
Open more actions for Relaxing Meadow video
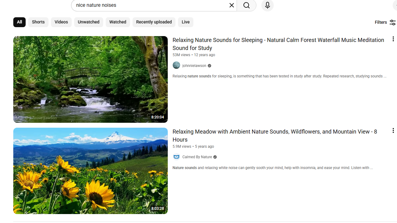393,130
